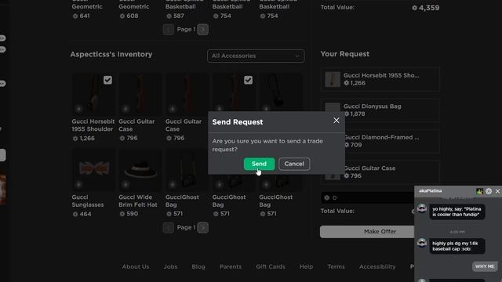Image resolution: width=502 pixels, height=282 pixels.
Task: Click akaPlatina chat window title
Action: tap(431, 191)
